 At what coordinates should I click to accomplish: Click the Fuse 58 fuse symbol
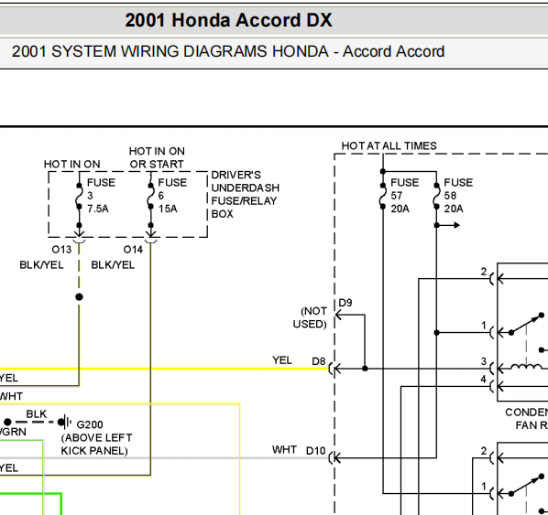pos(436,196)
